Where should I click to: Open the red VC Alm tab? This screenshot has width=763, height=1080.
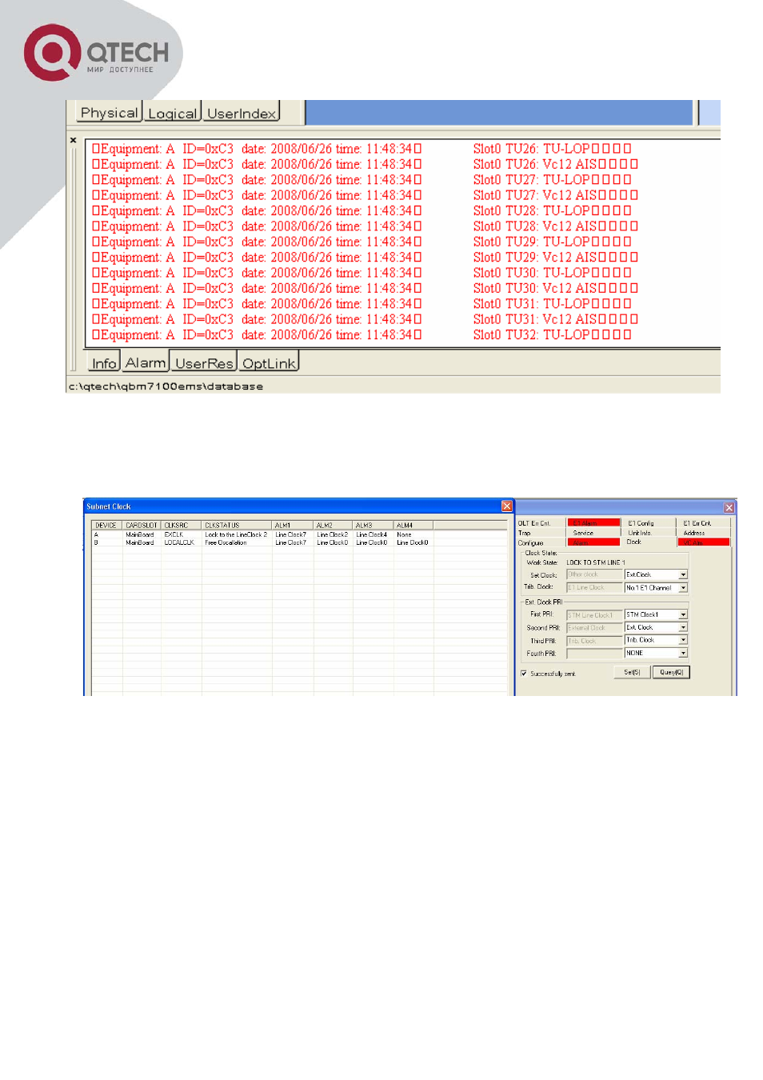click(x=705, y=542)
